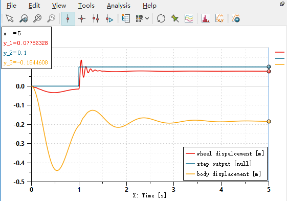Screen dimensions: 287x201
Task: Click the zoom fit globe magnifier icon
Action: tap(24, 18)
